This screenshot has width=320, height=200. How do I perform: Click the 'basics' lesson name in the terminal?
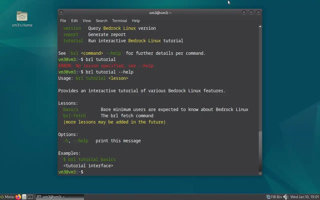tap(71, 109)
